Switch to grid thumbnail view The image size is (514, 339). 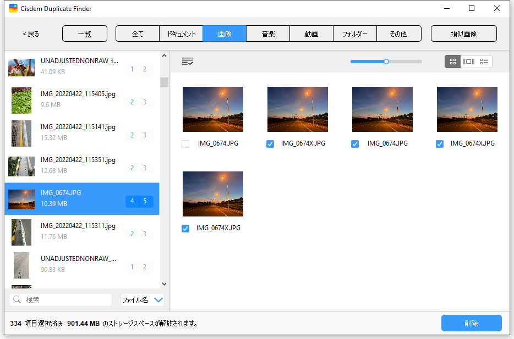coord(453,62)
